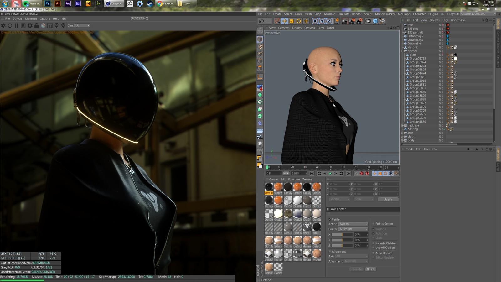Open the Simulate menu
Screen dimensions: 501x282
(x=343, y=14)
